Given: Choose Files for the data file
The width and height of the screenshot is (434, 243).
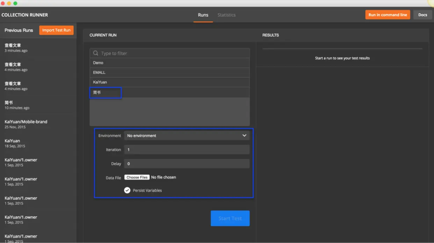Looking at the screenshot, I should point(137,177).
